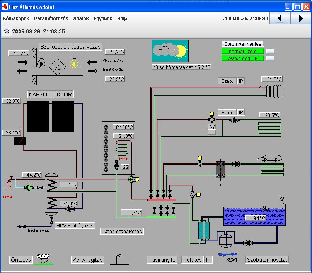
Task: Open the Szobatermosztát button
Action: tap(267, 260)
